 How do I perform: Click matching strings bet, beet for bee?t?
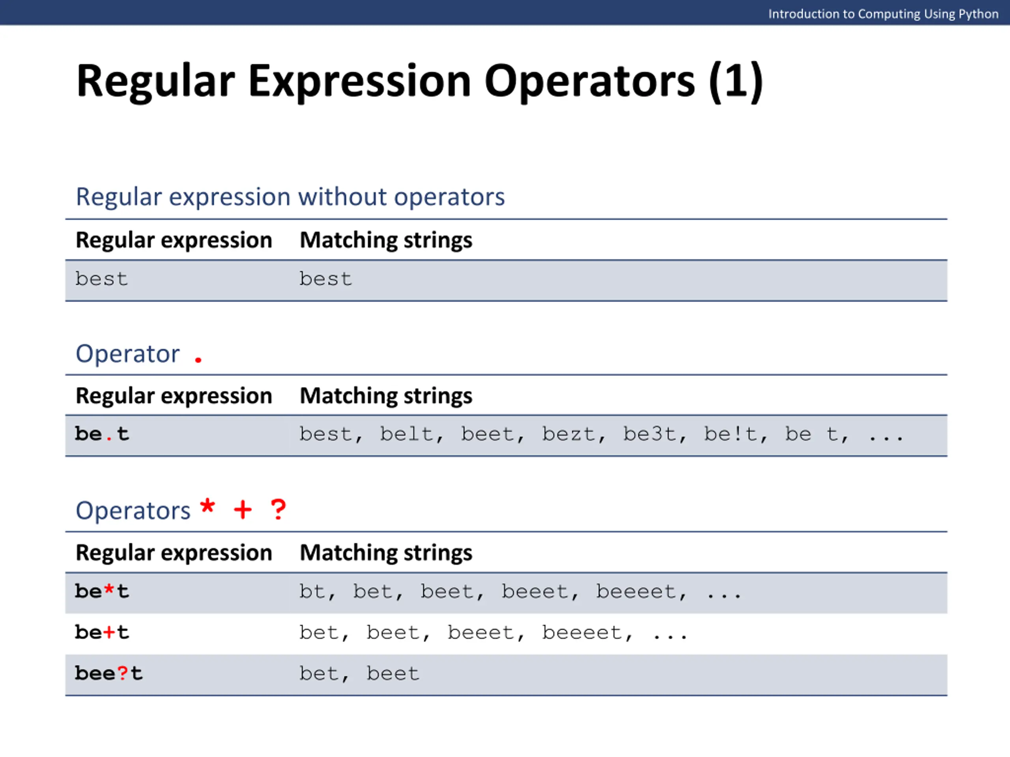(359, 673)
